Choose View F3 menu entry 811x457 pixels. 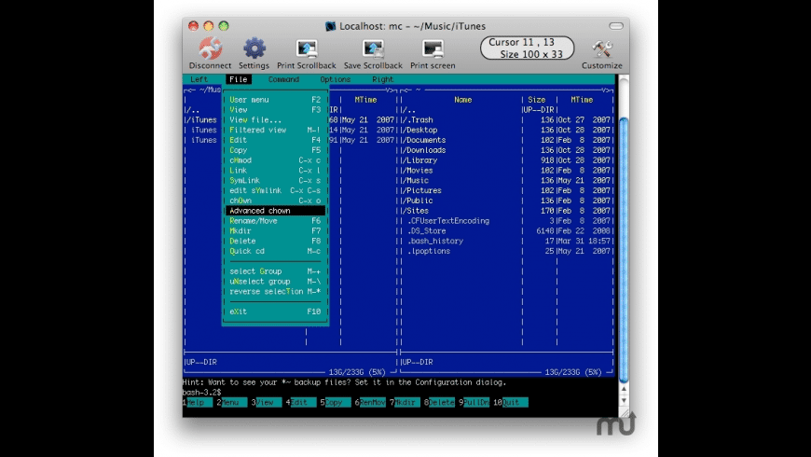pyautogui.click(x=275, y=110)
